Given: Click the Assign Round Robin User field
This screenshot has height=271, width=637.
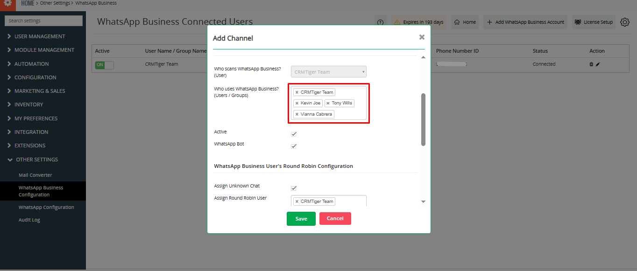Looking at the screenshot, I should click(329, 202).
